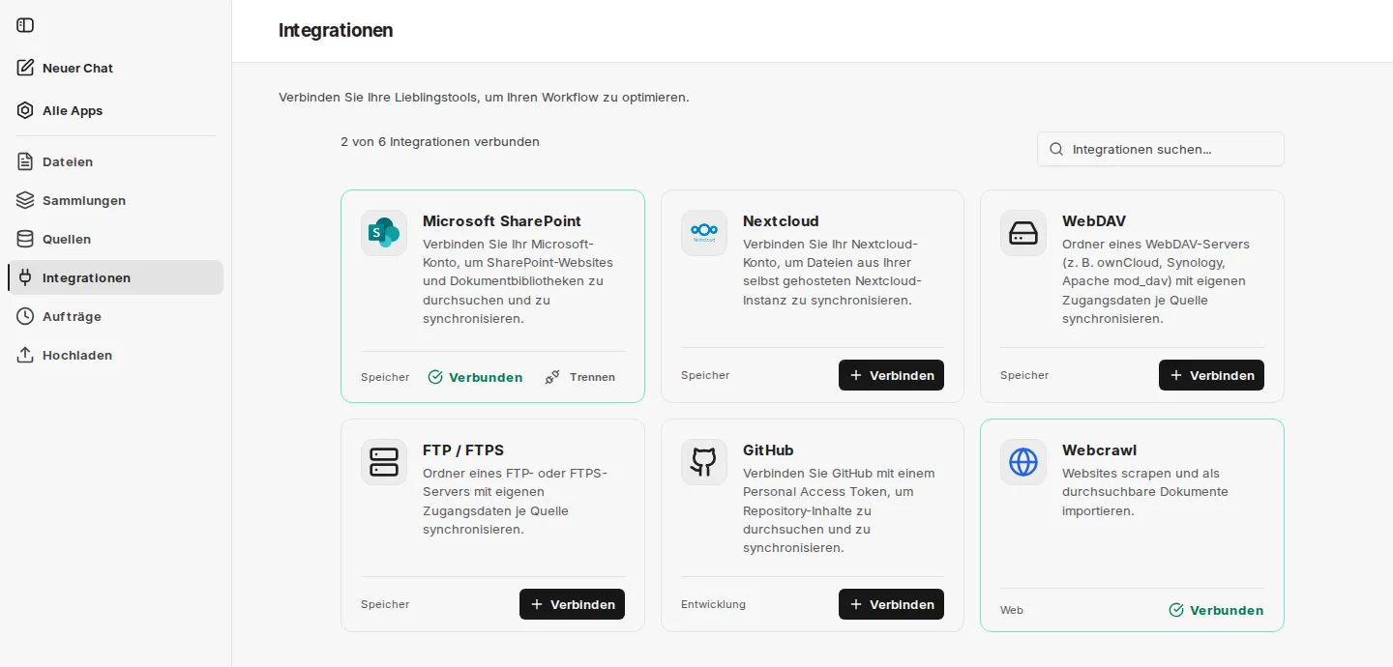
Task: Select Integrationen in the sidebar
Action: (x=115, y=277)
